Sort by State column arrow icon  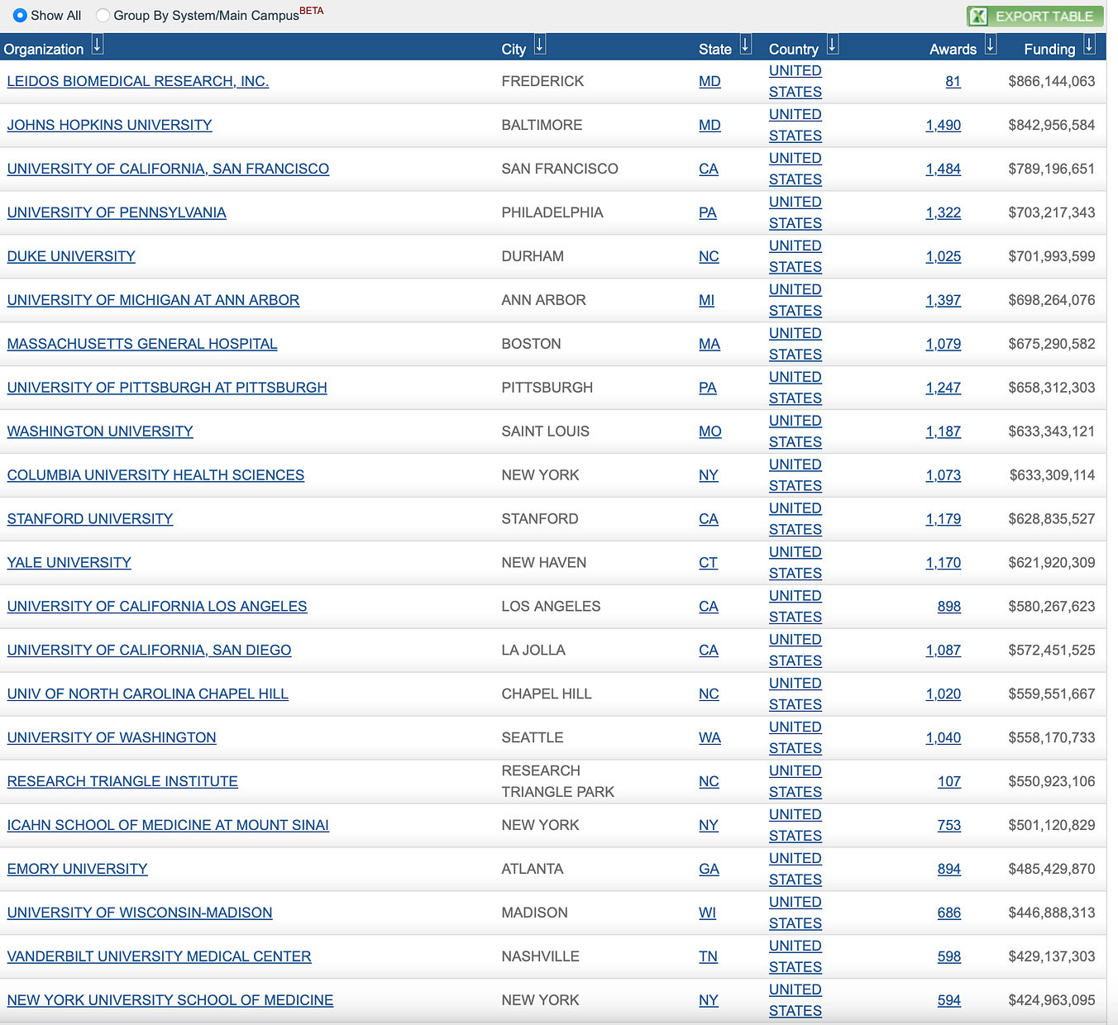(746, 45)
